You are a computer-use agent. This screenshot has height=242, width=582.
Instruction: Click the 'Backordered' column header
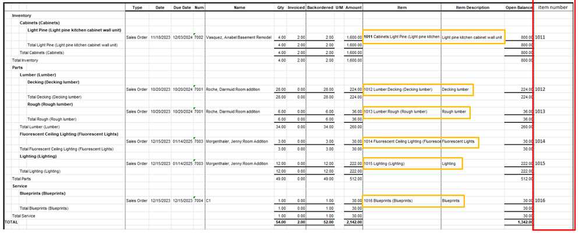click(x=320, y=8)
